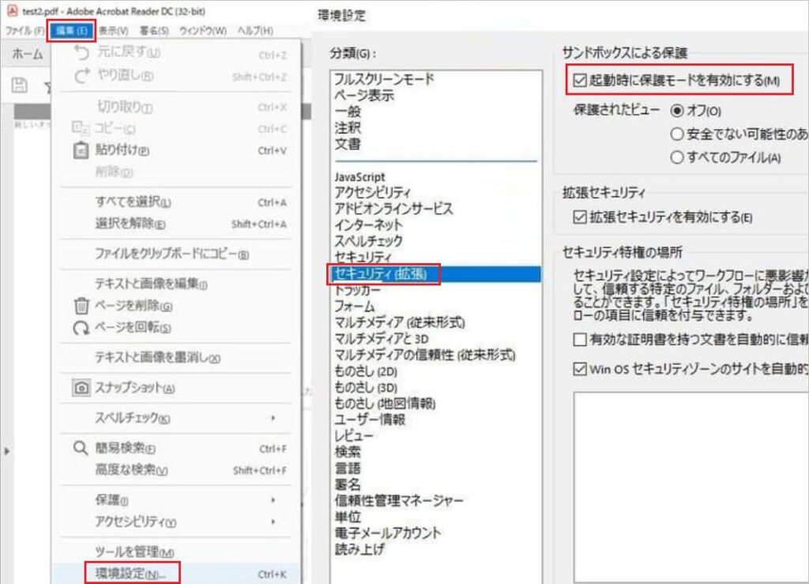
Task: Click the magnifier icon for 簡易検索
Action: click(x=80, y=448)
